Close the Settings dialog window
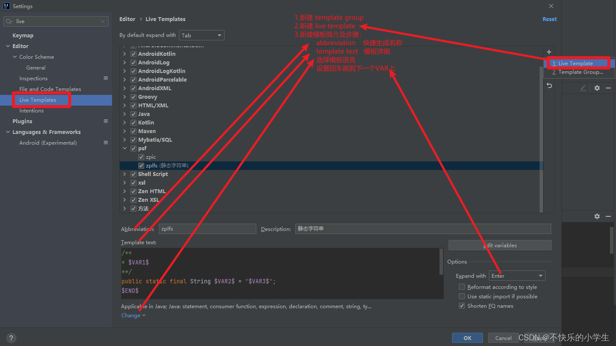Viewport: 616px width, 346px height. point(551,6)
